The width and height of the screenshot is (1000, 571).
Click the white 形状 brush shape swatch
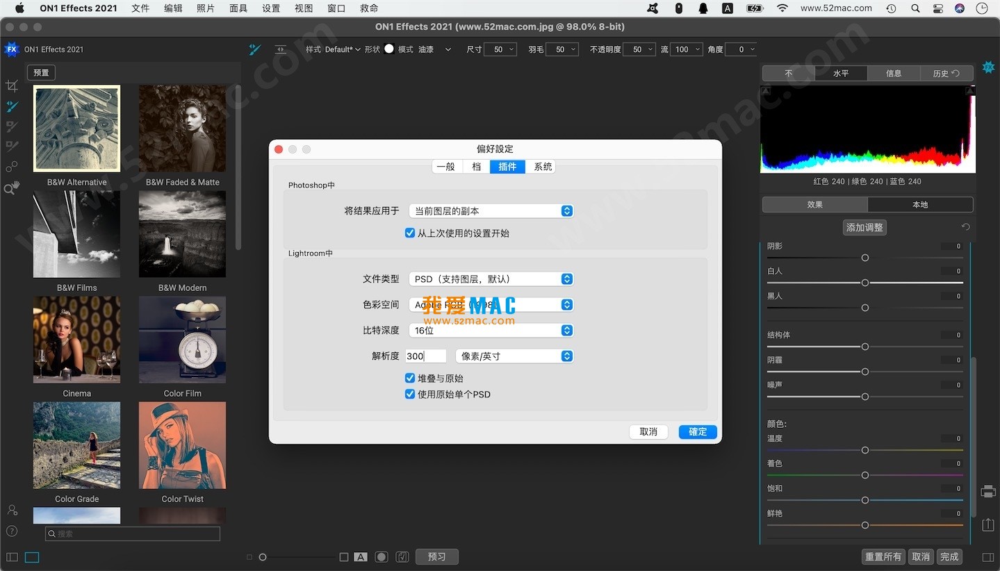(389, 49)
